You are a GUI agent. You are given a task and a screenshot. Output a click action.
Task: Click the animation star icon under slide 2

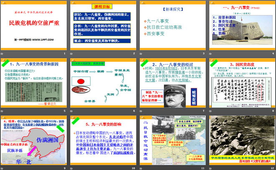pyautogui.click(x=72, y=54)
